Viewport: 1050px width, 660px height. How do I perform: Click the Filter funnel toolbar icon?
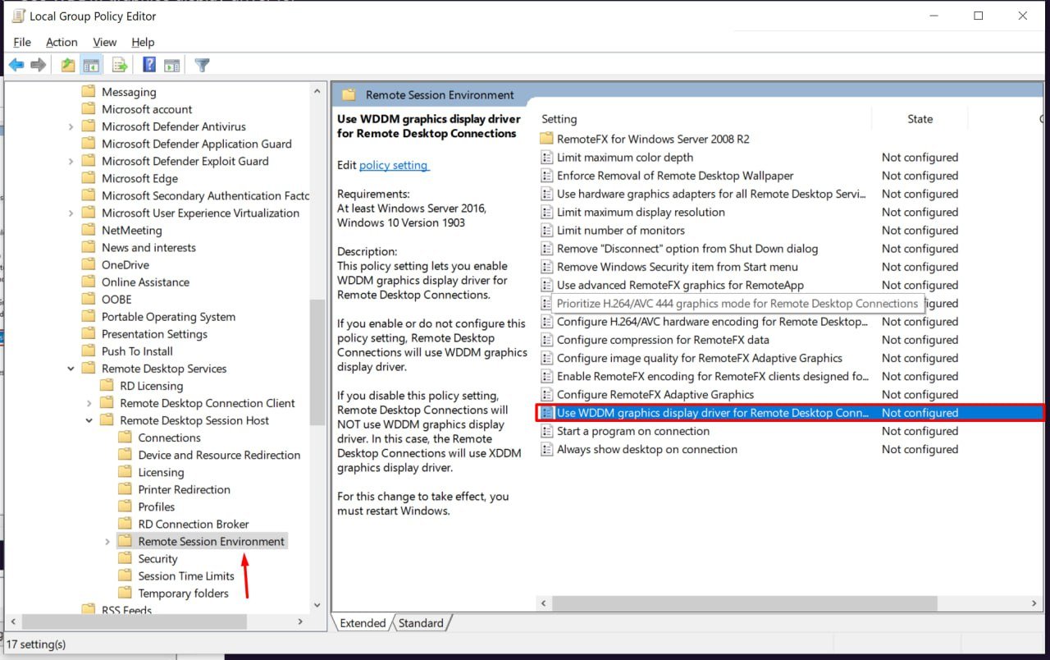pos(202,66)
